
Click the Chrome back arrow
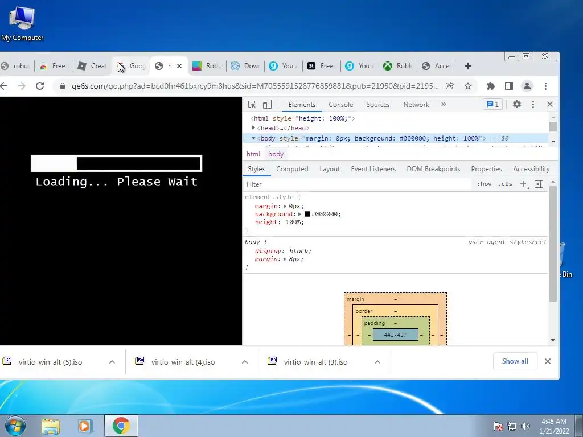4,86
